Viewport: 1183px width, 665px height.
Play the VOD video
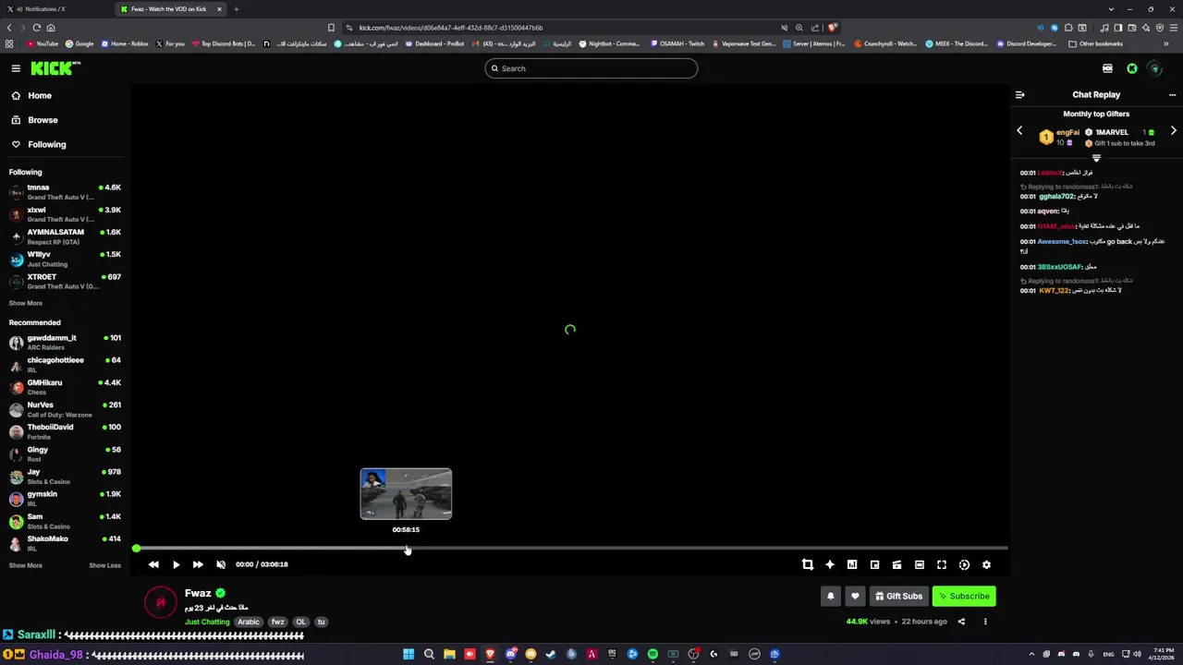(x=176, y=564)
